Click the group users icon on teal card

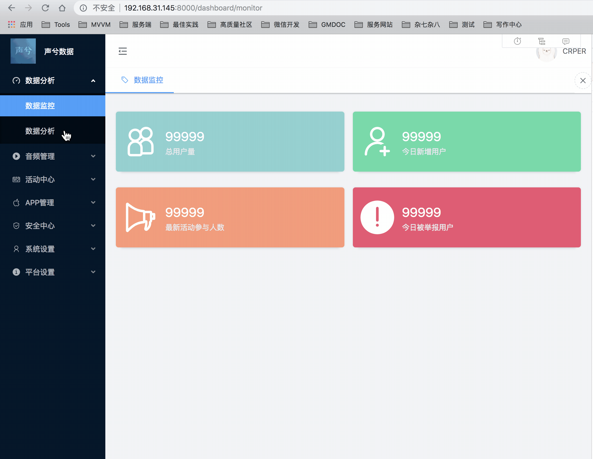pyautogui.click(x=140, y=141)
